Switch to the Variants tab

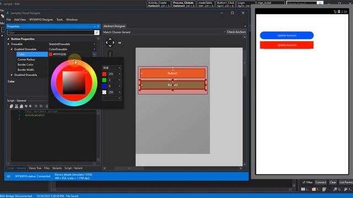(57, 168)
